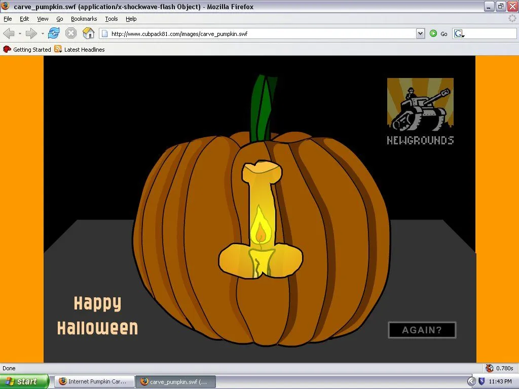
Task: Open the View menu
Action: point(43,19)
